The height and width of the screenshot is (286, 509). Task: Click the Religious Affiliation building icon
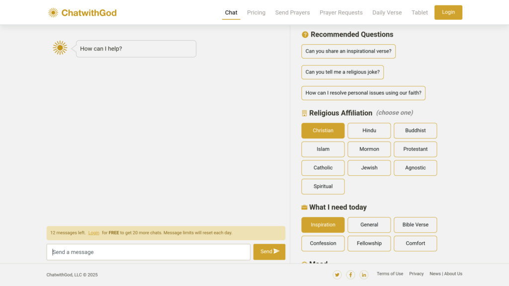[304, 113]
